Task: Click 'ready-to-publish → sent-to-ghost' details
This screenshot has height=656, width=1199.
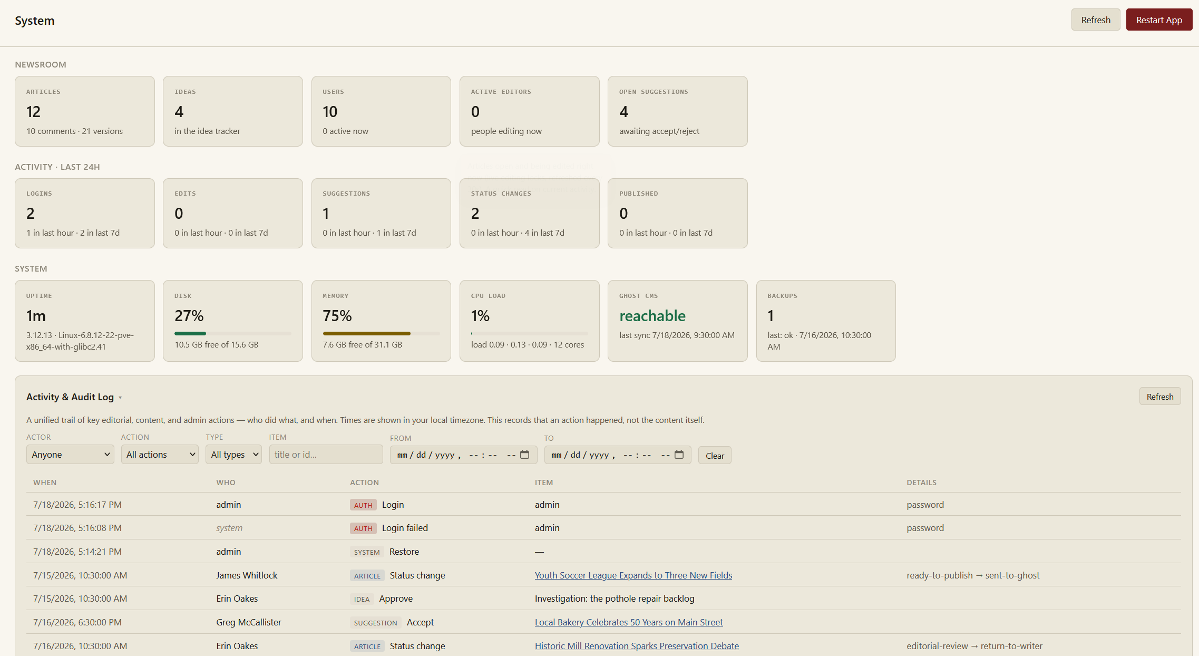Action: pos(973,575)
